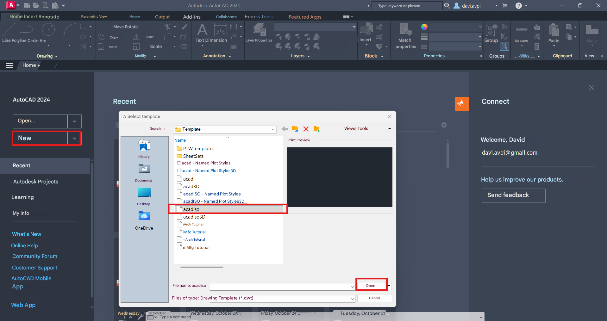Select the Polyline tool icon
The height and width of the screenshot is (321, 607).
tap(27, 29)
